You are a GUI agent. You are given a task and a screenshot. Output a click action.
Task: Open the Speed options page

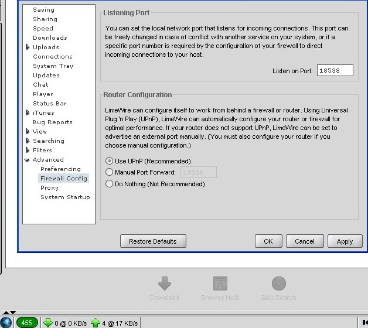tap(43, 28)
